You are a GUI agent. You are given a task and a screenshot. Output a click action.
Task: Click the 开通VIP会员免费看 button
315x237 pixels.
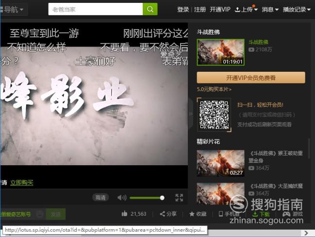click(251, 78)
